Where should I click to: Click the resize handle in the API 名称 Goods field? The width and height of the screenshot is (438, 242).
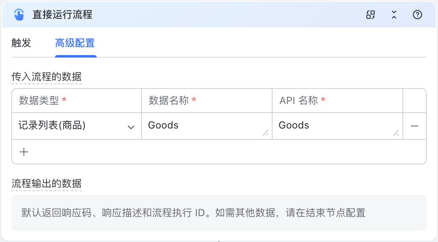[x=396, y=133]
